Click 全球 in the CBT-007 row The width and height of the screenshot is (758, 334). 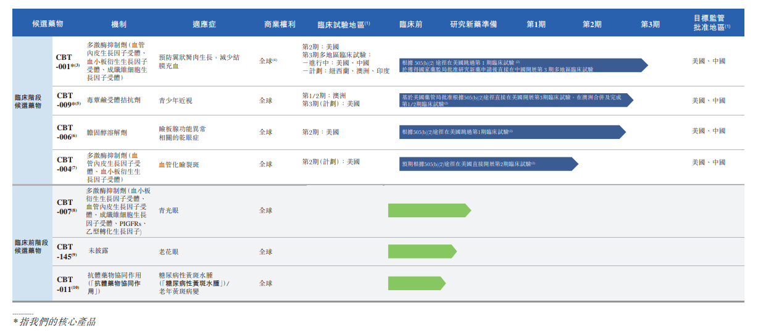[265, 211]
